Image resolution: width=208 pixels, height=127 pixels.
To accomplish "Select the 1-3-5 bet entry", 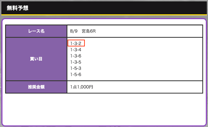I will [x=76, y=62].
